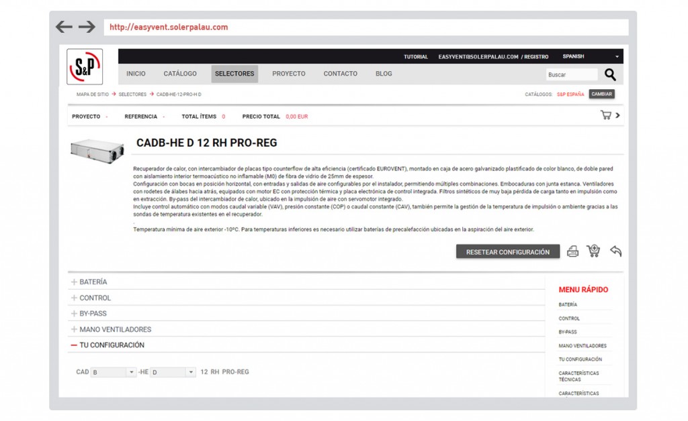Click the add-to-cart icon
688x421 pixels.
coord(593,251)
